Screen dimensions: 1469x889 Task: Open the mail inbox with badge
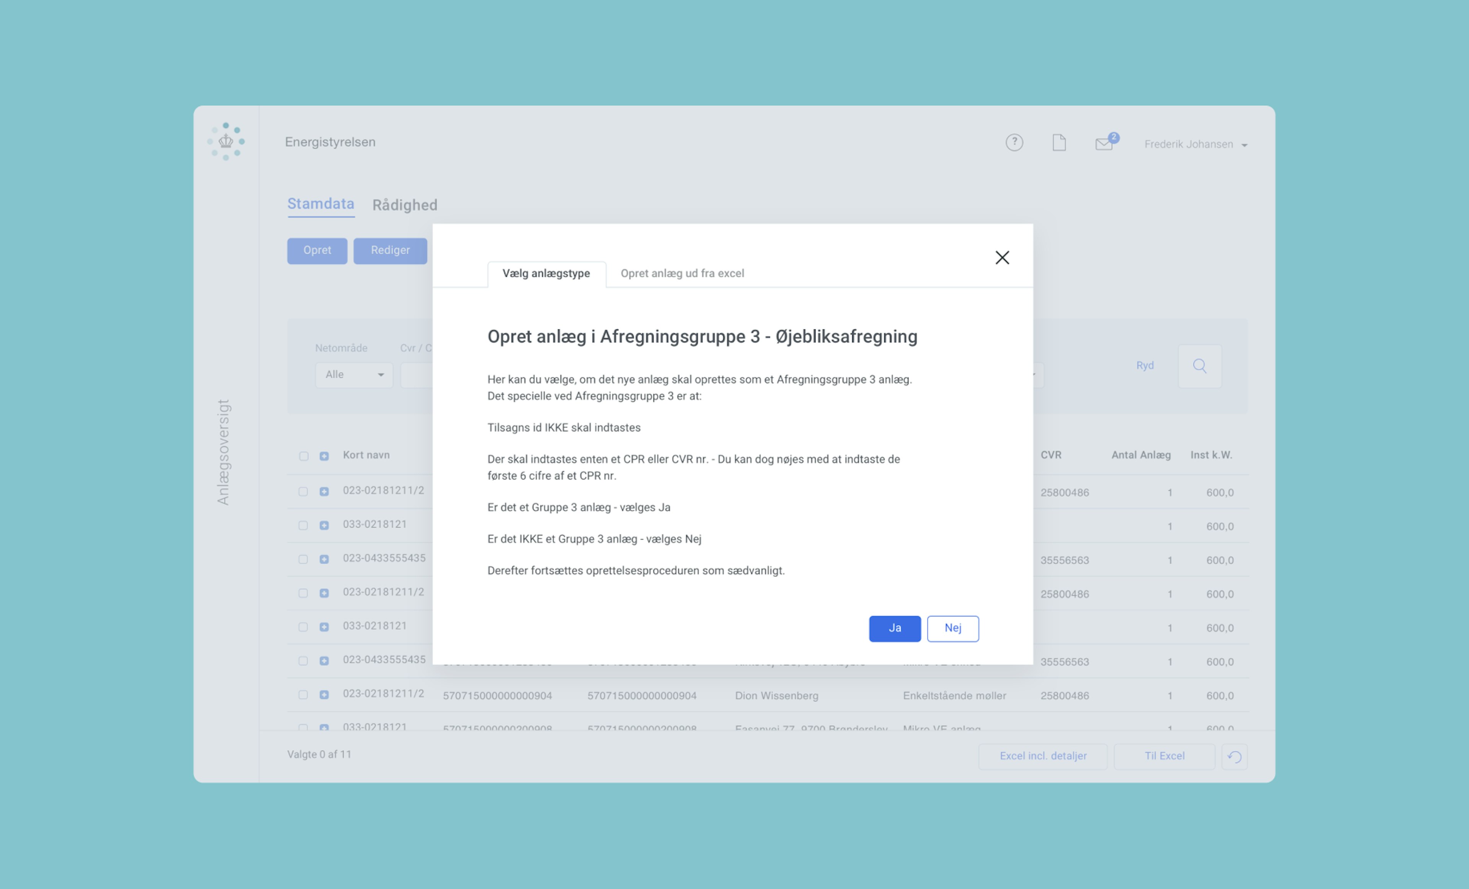pos(1104,144)
